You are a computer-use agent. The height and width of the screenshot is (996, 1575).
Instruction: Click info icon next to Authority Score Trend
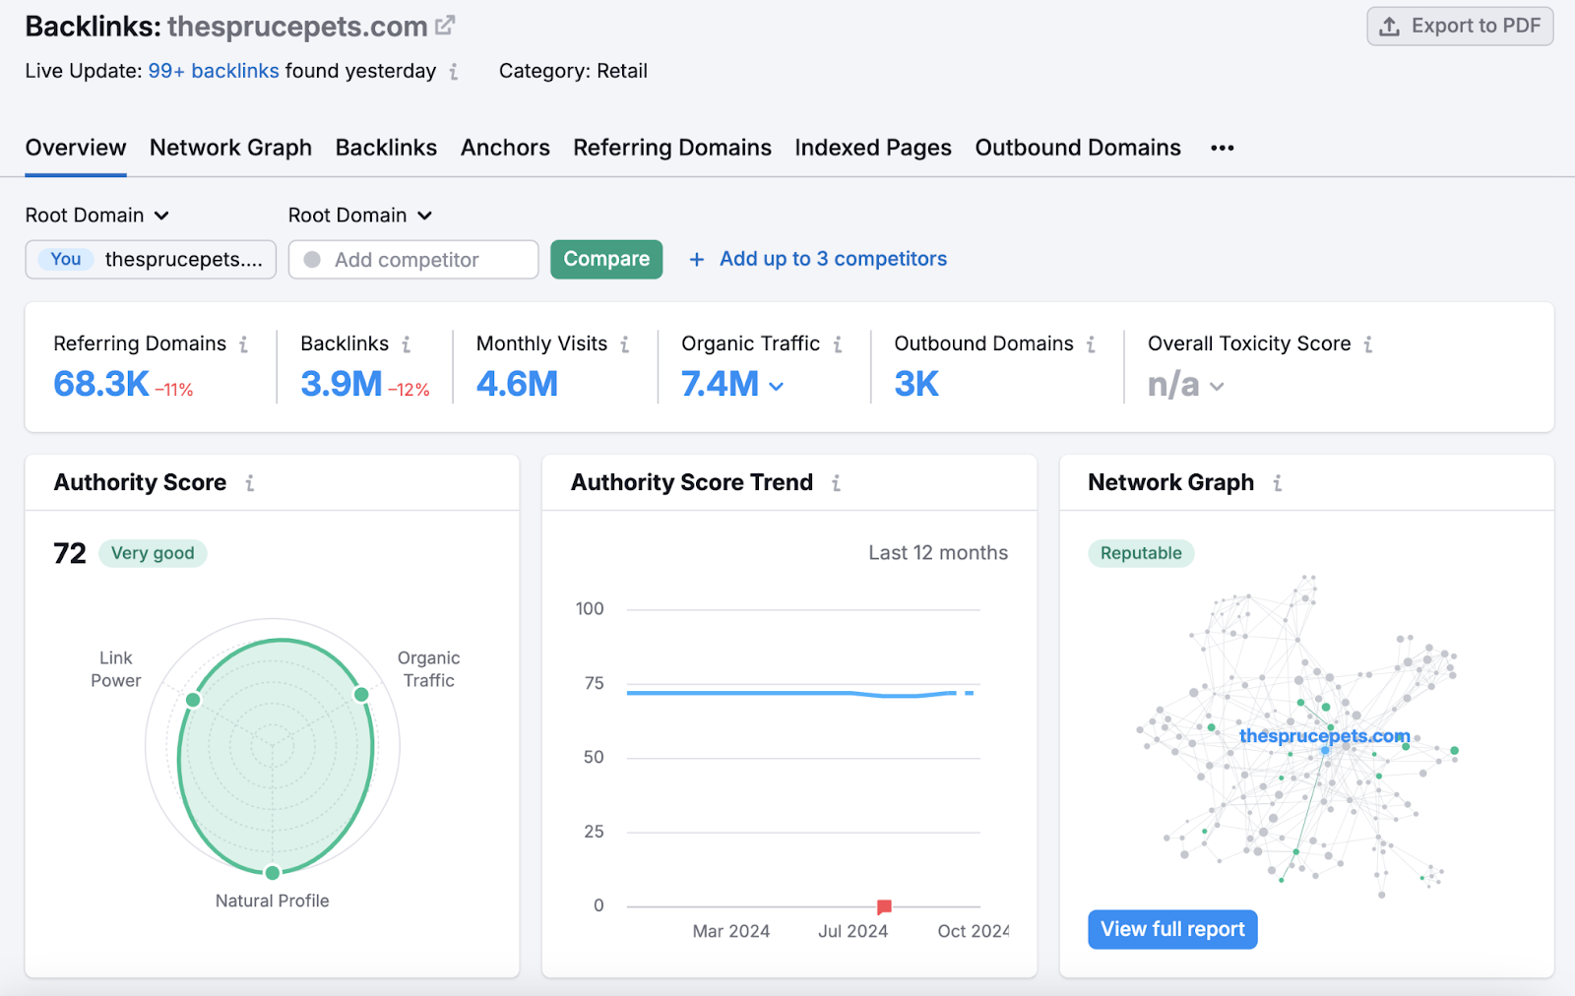click(836, 483)
